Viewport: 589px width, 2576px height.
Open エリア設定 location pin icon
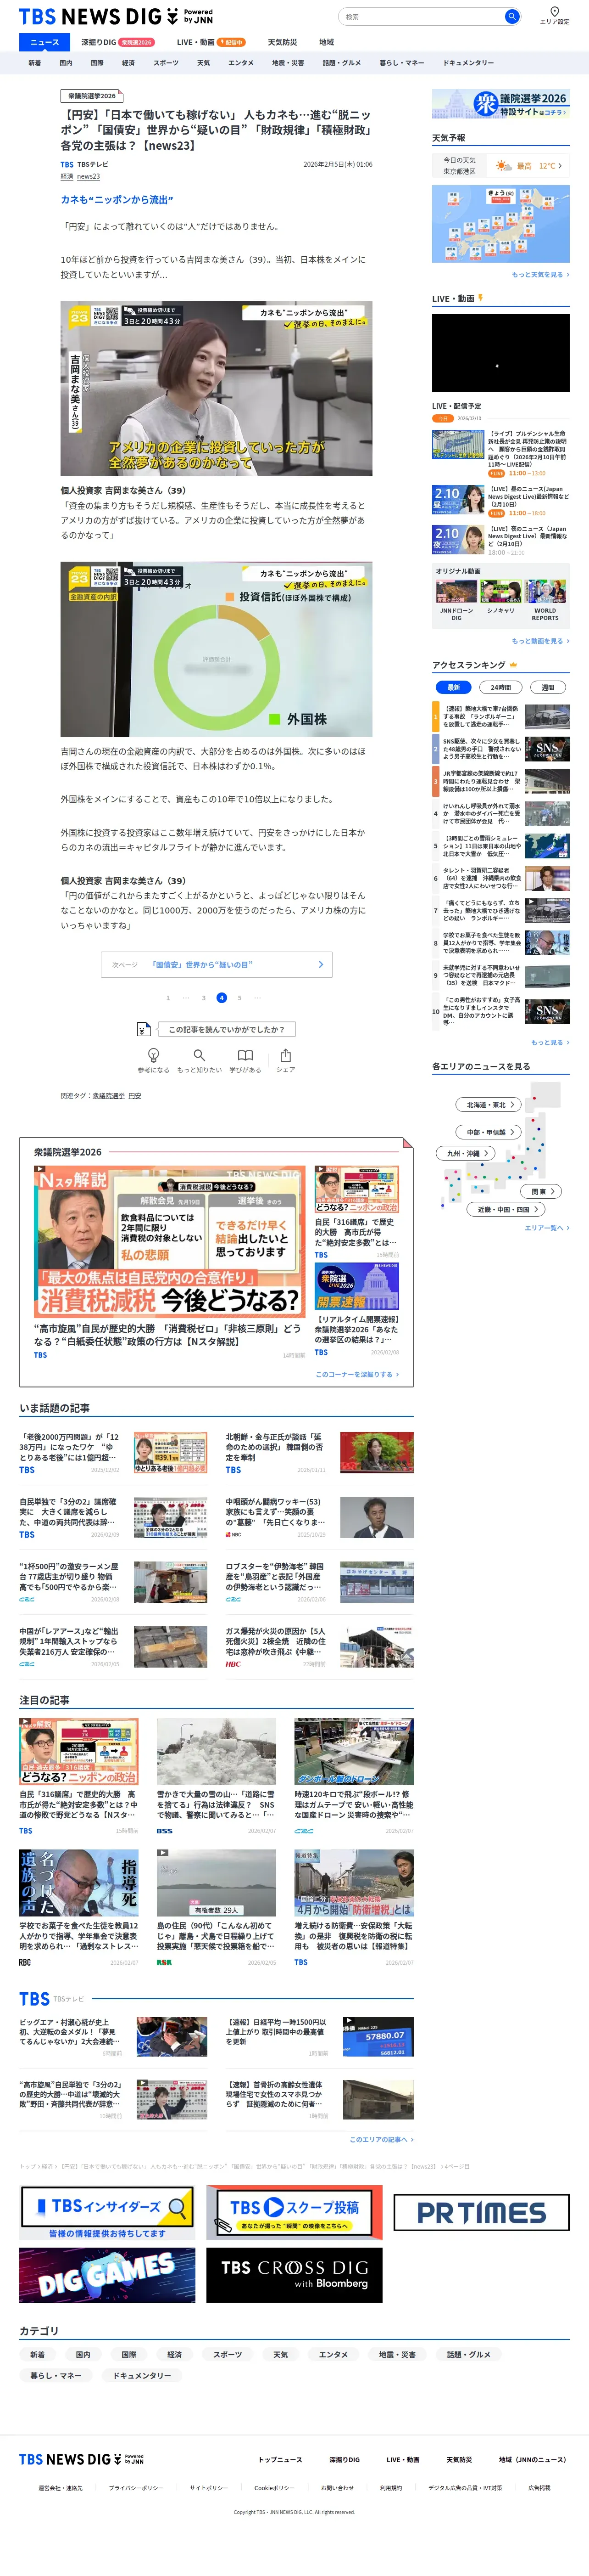[554, 12]
